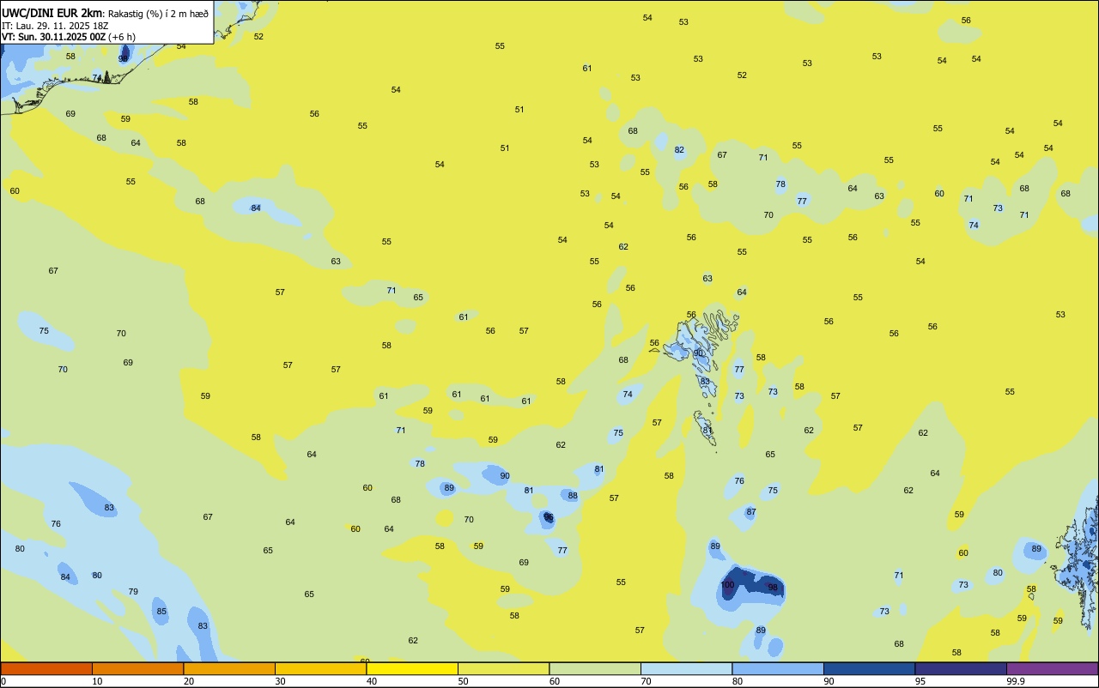Click the dark orange 0–10 legend swatch
Screen dimensions: 1099x688
coord(46,668)
